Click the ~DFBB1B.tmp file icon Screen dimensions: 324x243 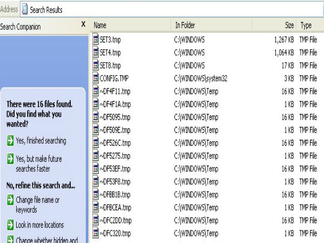click(96, 195)
